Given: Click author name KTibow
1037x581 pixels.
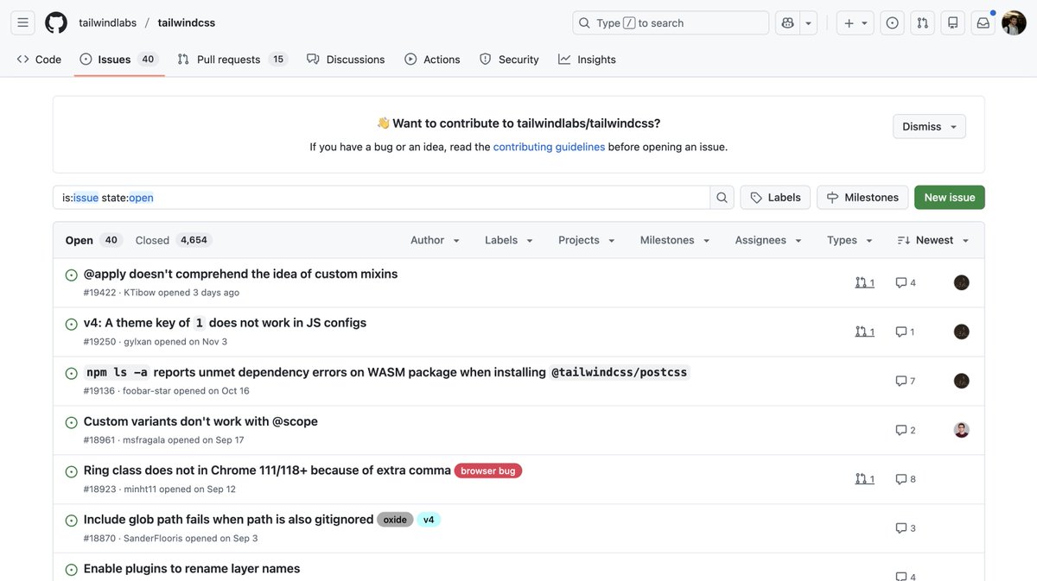Looking at the screenshot, I should coord(139,293).
